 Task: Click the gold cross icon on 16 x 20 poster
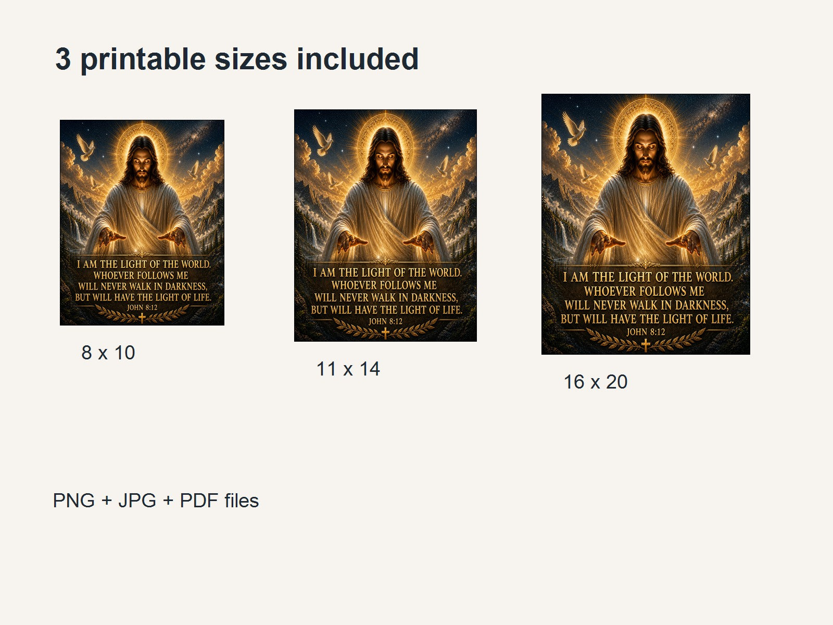pos(646,345)
